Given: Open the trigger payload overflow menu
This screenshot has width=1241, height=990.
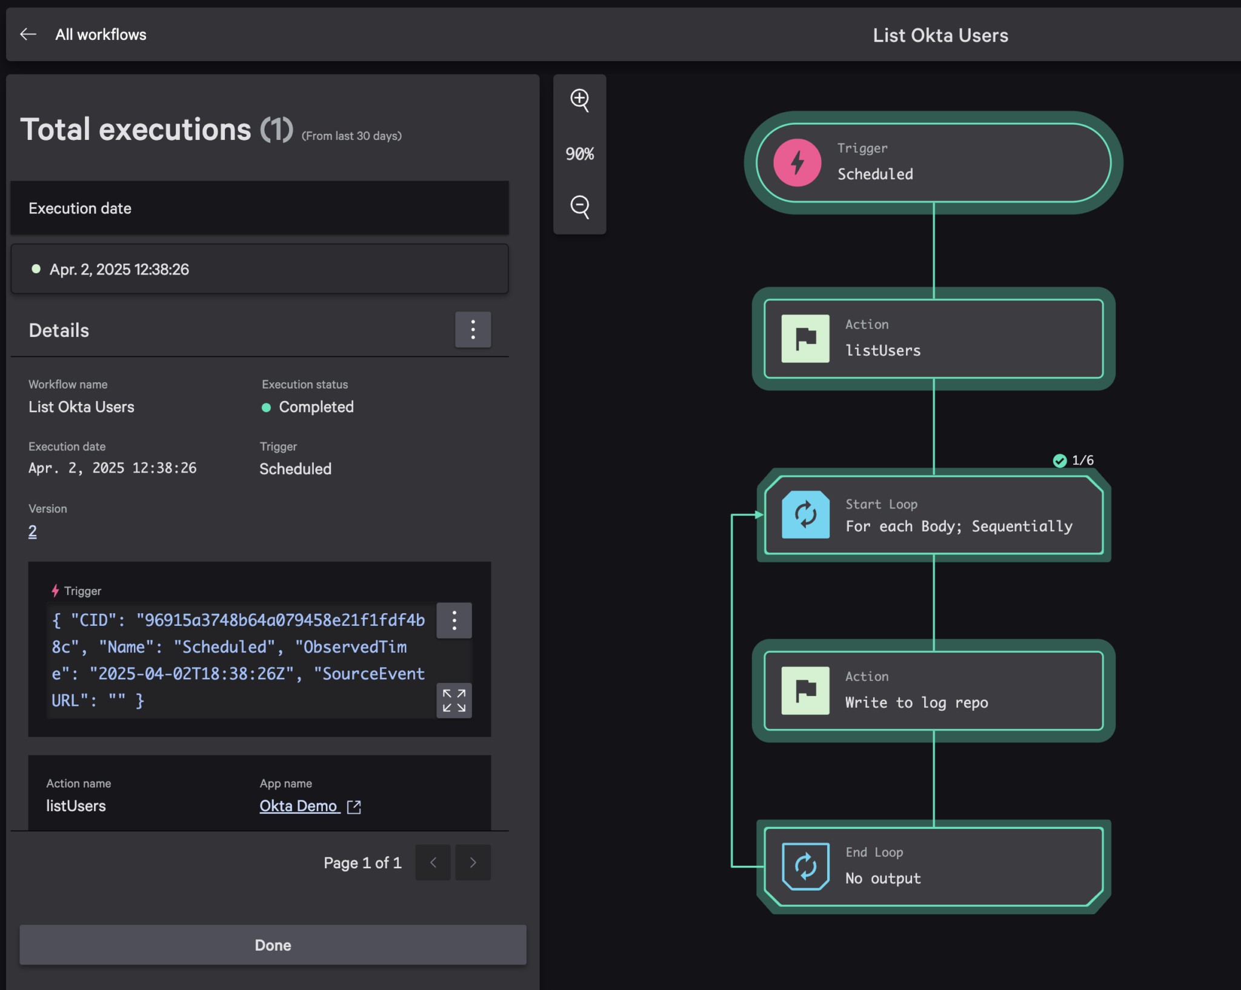Looking at the screenshot, I should click(453, 620).
